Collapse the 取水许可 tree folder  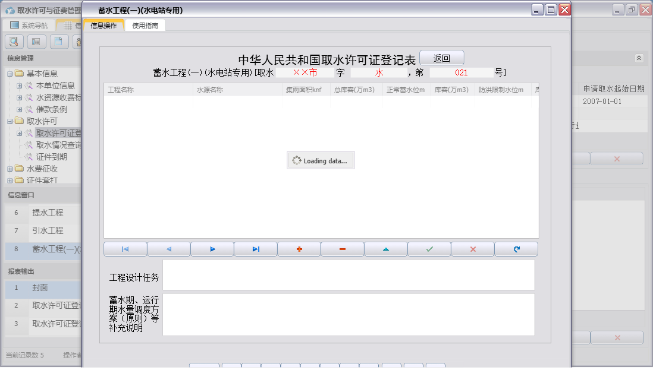(10, 122)
